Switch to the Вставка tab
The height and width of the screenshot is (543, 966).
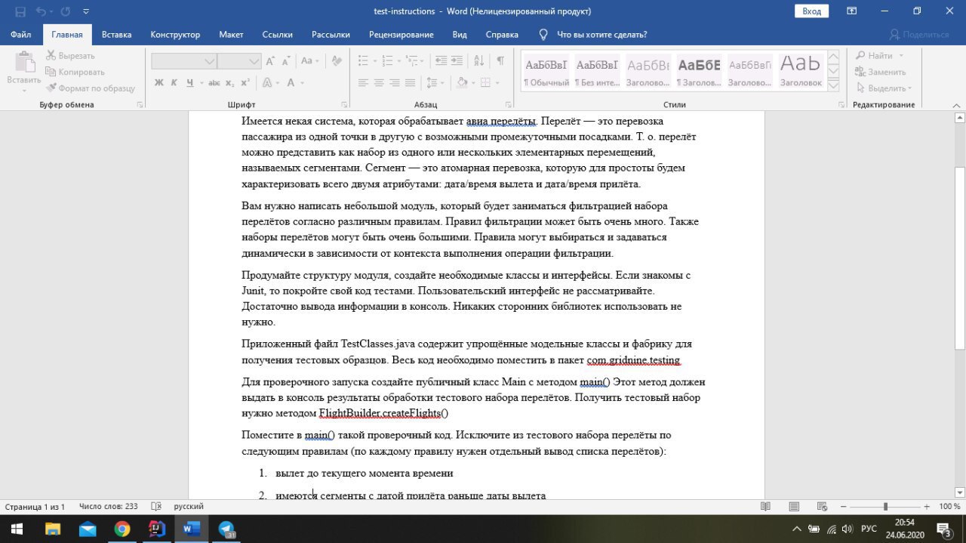[x=116, y=35]
